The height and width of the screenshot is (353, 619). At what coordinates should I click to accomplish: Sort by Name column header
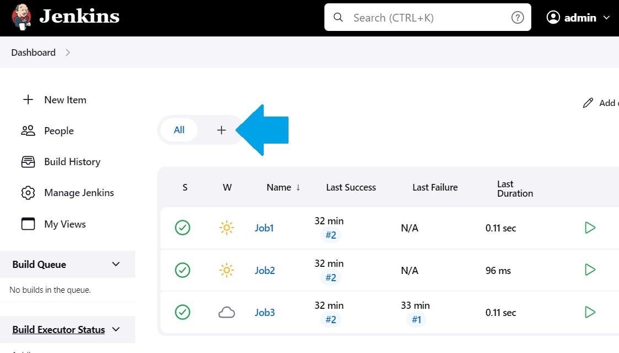click(283, 187)
